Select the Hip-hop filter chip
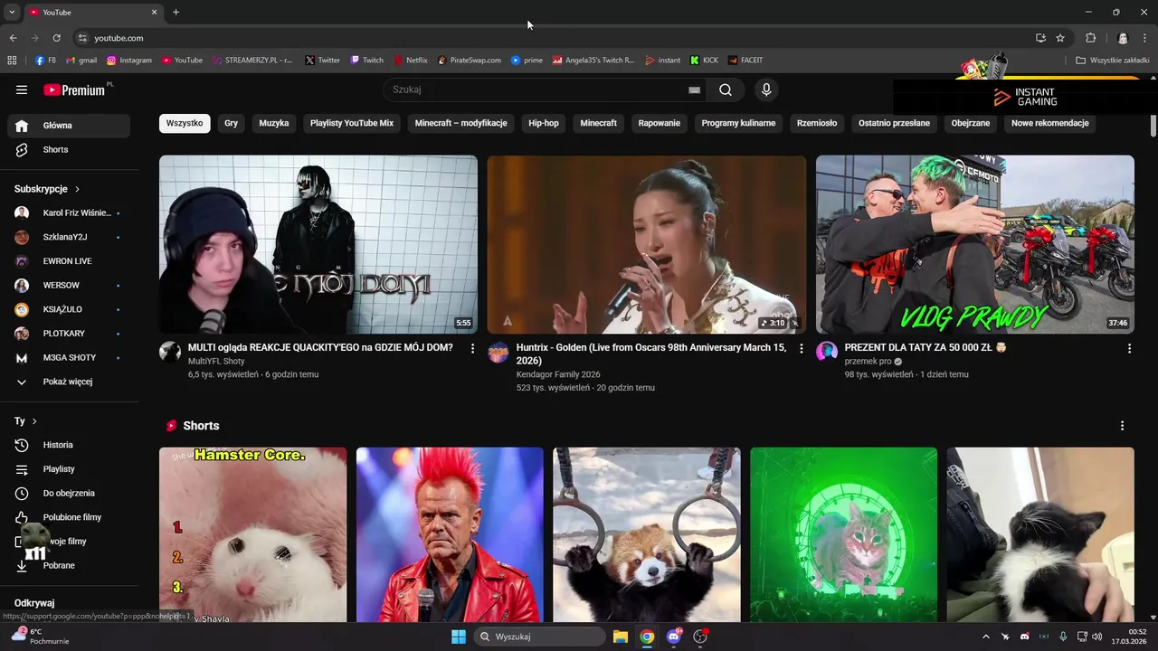 (544, 123)
